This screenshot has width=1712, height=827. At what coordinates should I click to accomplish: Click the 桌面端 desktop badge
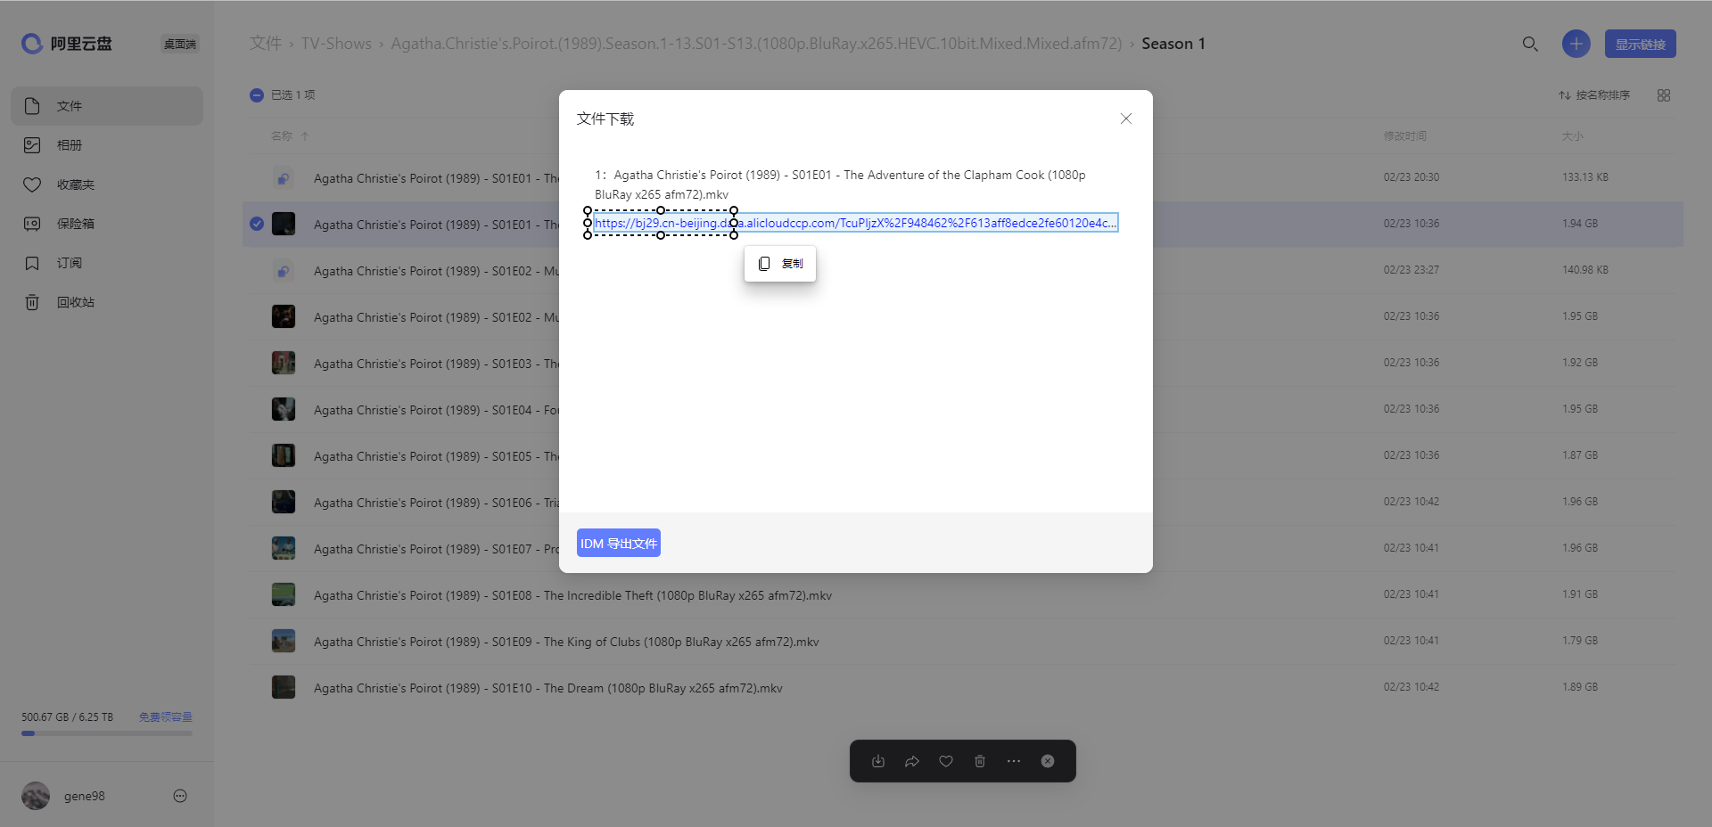coord(180,44)
